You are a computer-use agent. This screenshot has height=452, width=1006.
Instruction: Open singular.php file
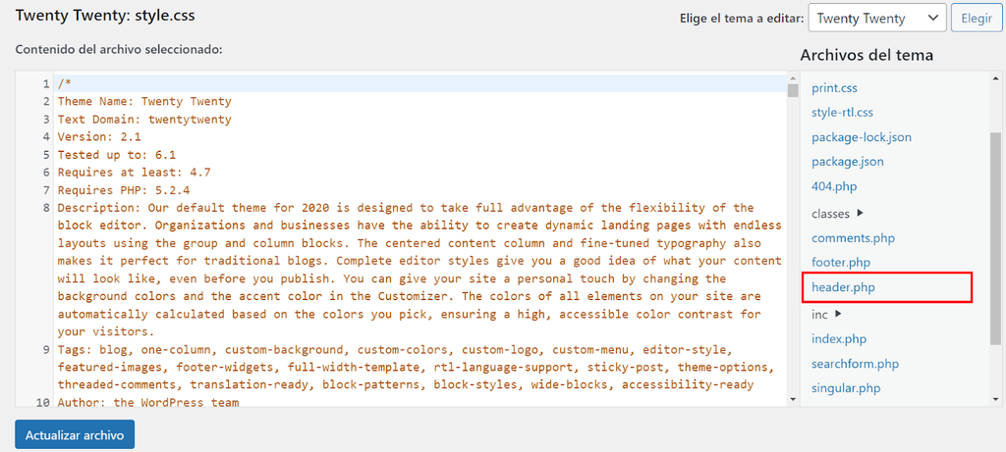846,388
